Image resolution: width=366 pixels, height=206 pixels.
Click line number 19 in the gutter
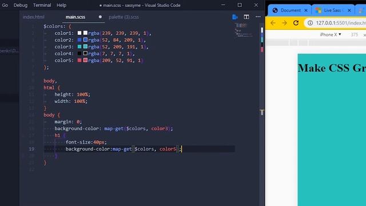[x=32, y=149]
